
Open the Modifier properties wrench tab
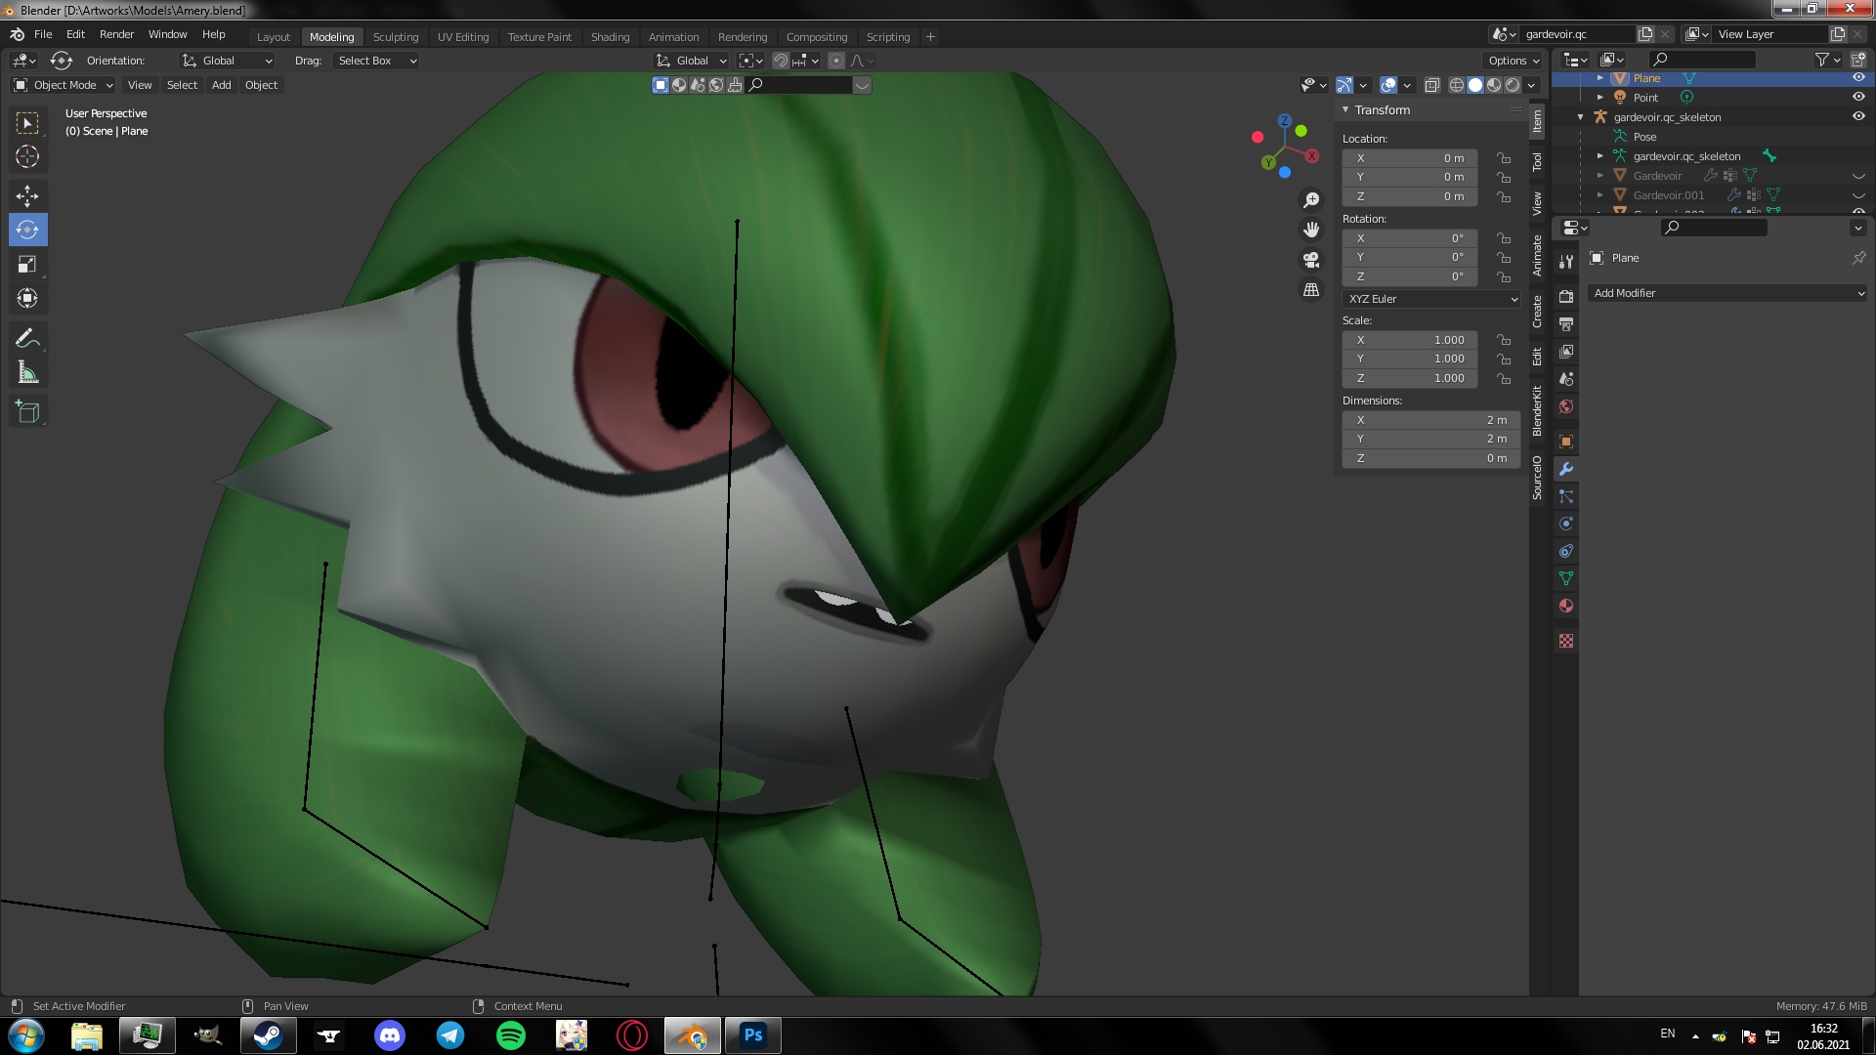(x=1566, y=469)
